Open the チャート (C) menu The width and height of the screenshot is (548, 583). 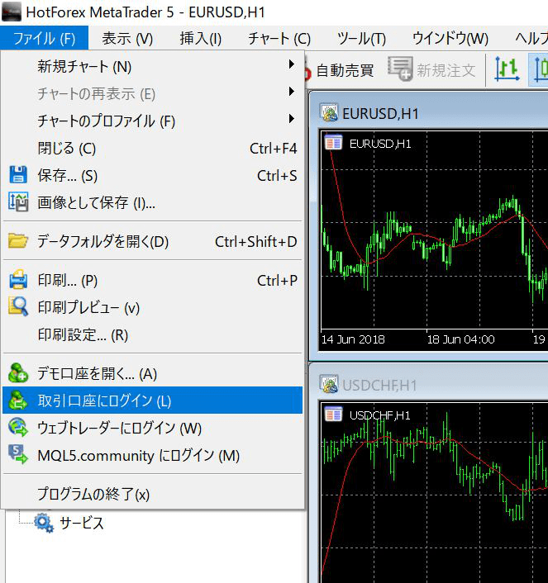[279, 39]
